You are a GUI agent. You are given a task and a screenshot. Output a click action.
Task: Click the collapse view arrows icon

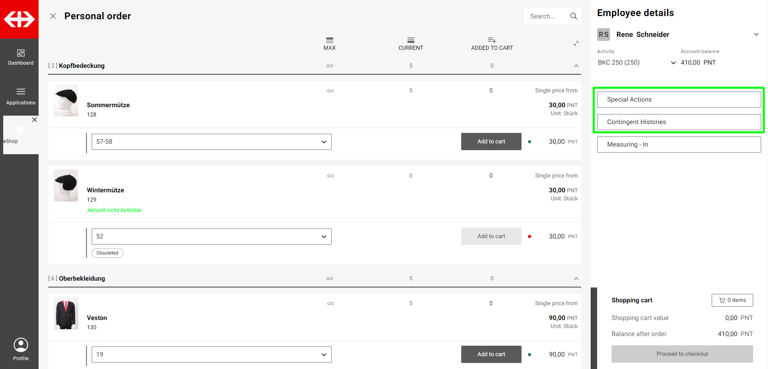576,43
